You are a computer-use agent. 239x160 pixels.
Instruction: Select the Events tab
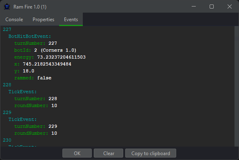pyautogui.click(x=71, y=20)
